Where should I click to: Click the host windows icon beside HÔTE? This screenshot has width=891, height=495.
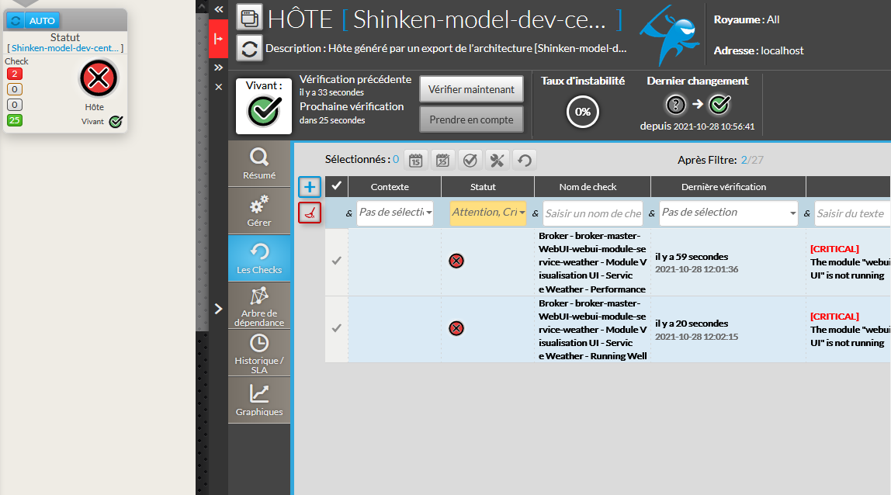click(x=248, y=16)
